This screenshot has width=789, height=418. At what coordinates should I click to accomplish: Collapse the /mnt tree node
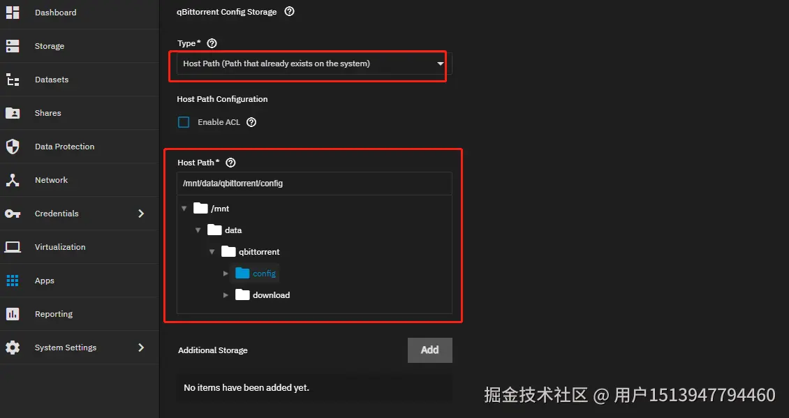(x=184, y=208)
